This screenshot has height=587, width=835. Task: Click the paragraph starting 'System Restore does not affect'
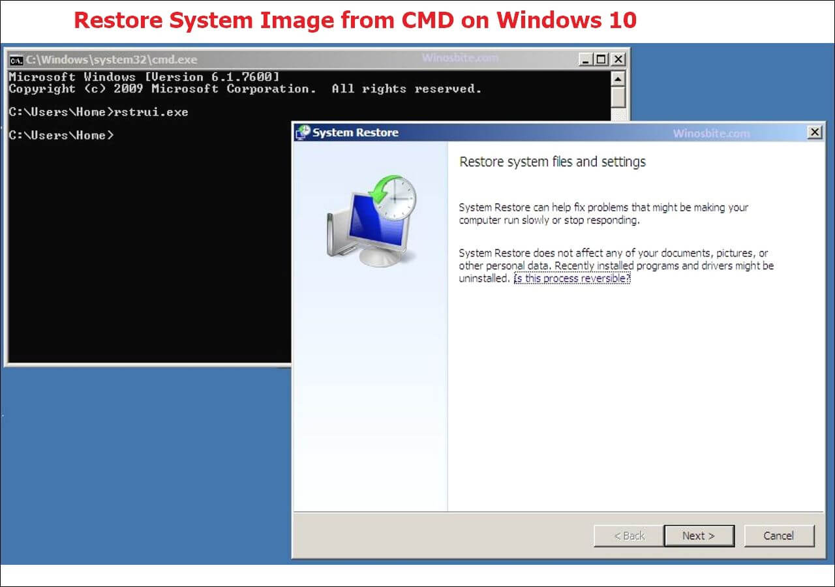pyautogui.click(x=616, y=265)
